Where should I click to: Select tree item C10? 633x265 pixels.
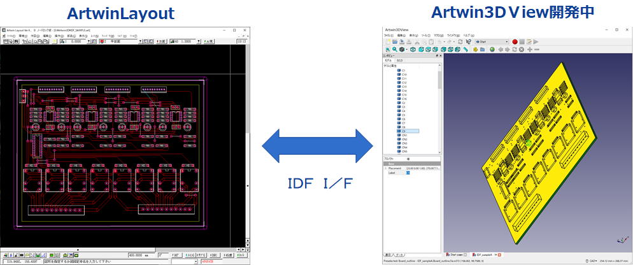402,75
